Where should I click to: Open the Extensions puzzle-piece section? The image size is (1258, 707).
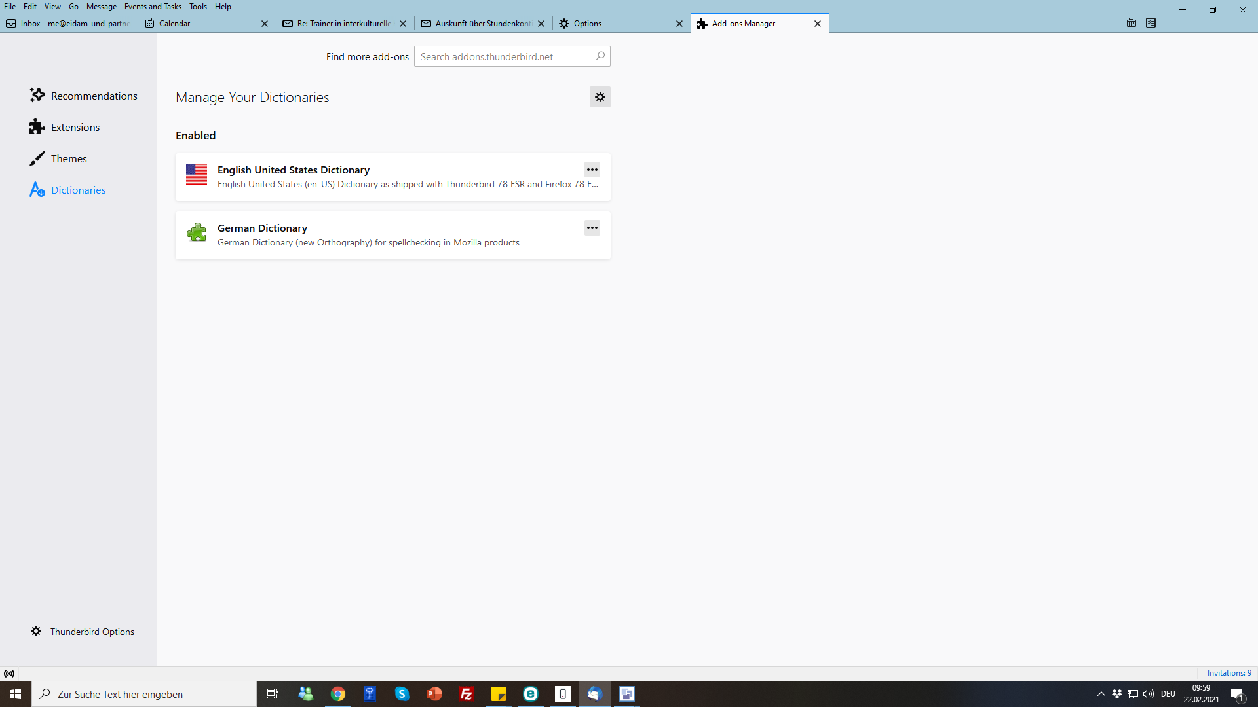pos(64,127)
